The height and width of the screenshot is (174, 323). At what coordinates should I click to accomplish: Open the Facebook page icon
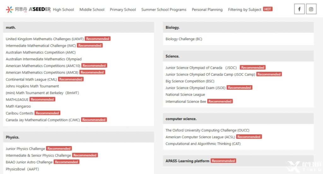click(x=299, y=9)
